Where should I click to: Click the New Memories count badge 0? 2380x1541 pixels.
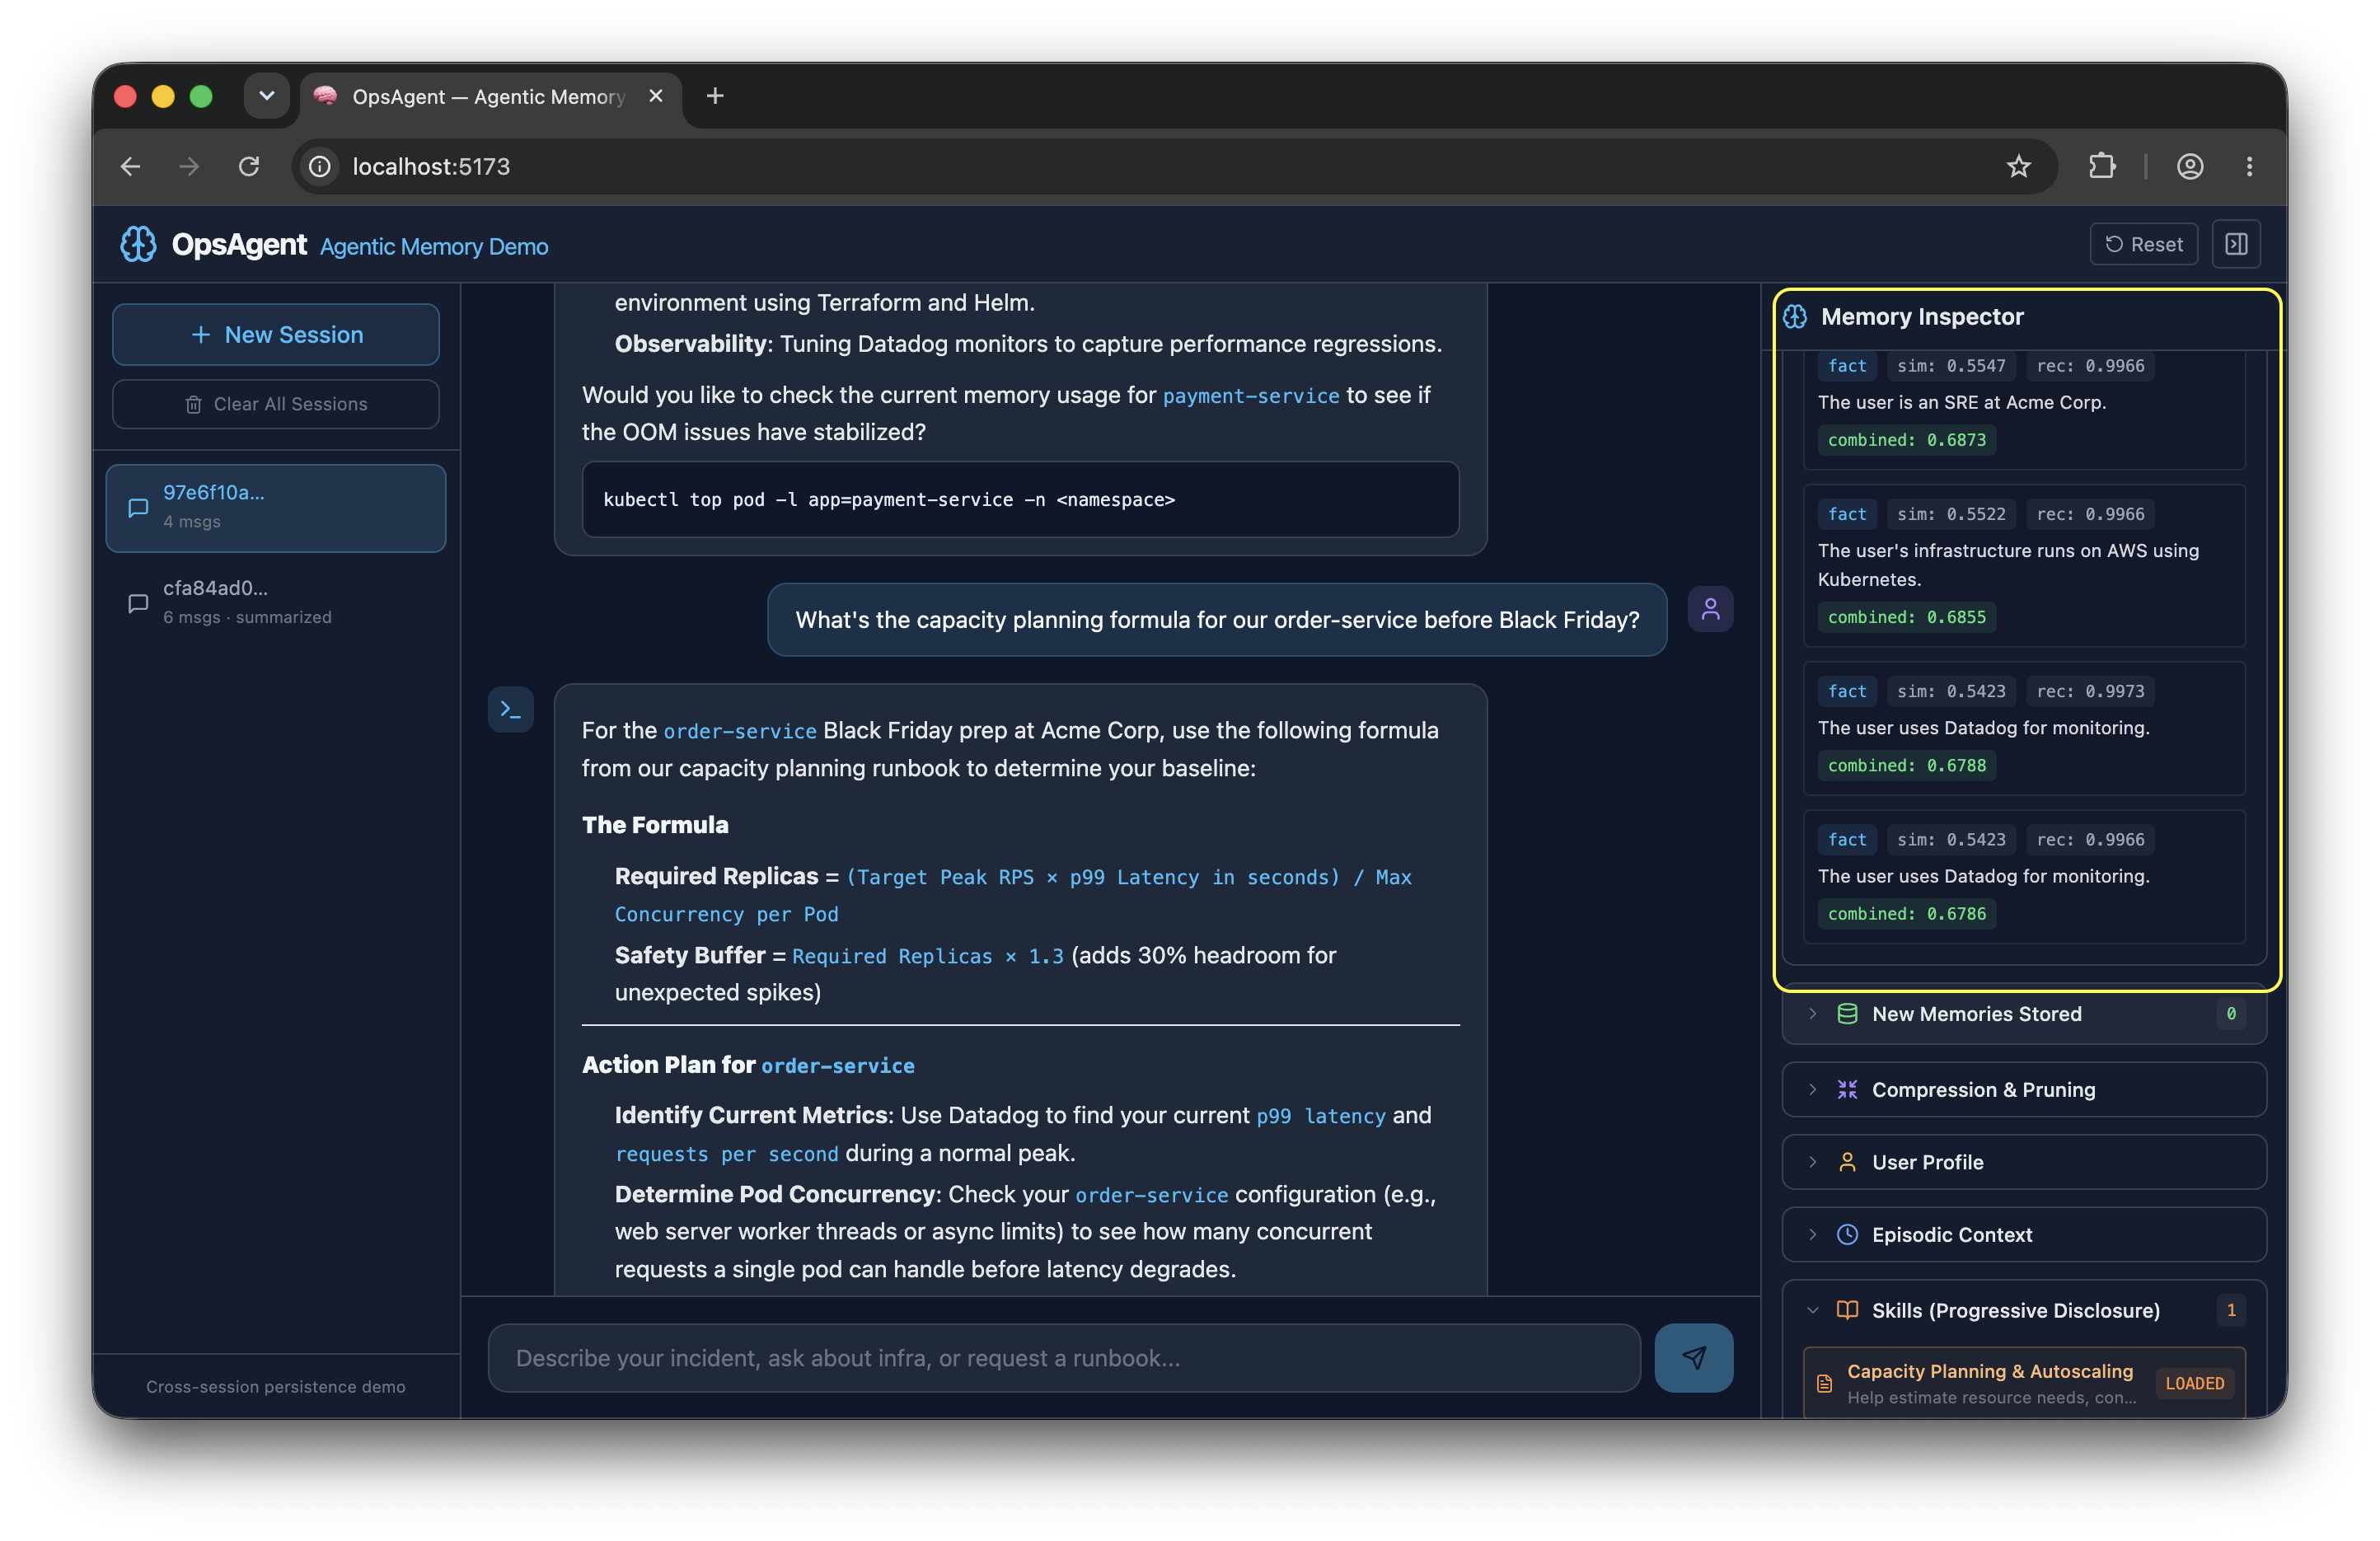(2230, 1013)
